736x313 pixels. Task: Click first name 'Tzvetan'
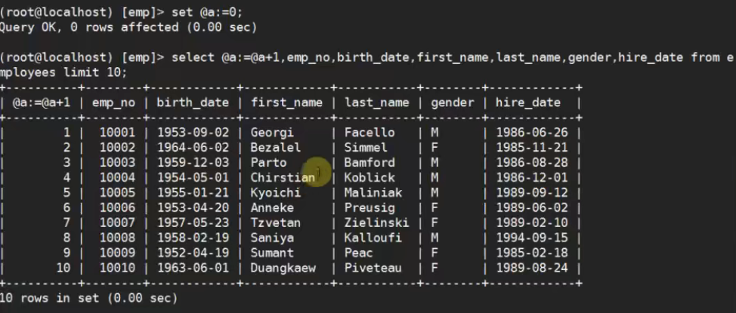pos(276,222)
